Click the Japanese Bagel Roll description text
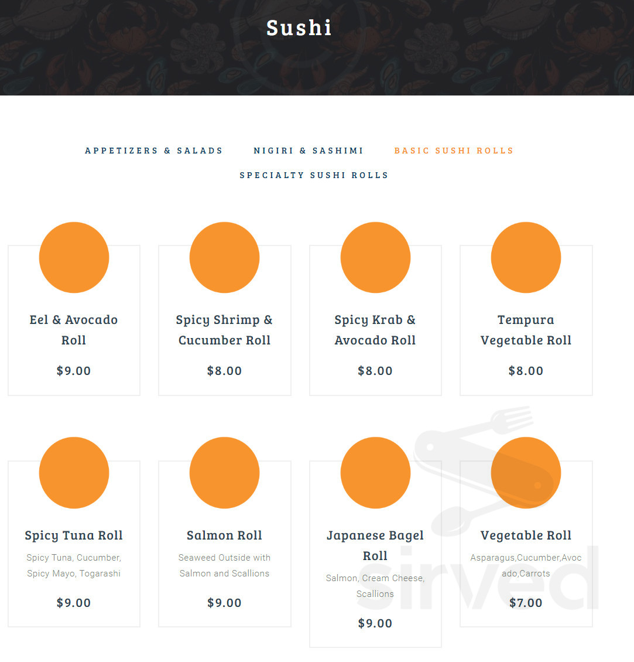This screenshot has width=634, height=662. [x=375, y=586]
